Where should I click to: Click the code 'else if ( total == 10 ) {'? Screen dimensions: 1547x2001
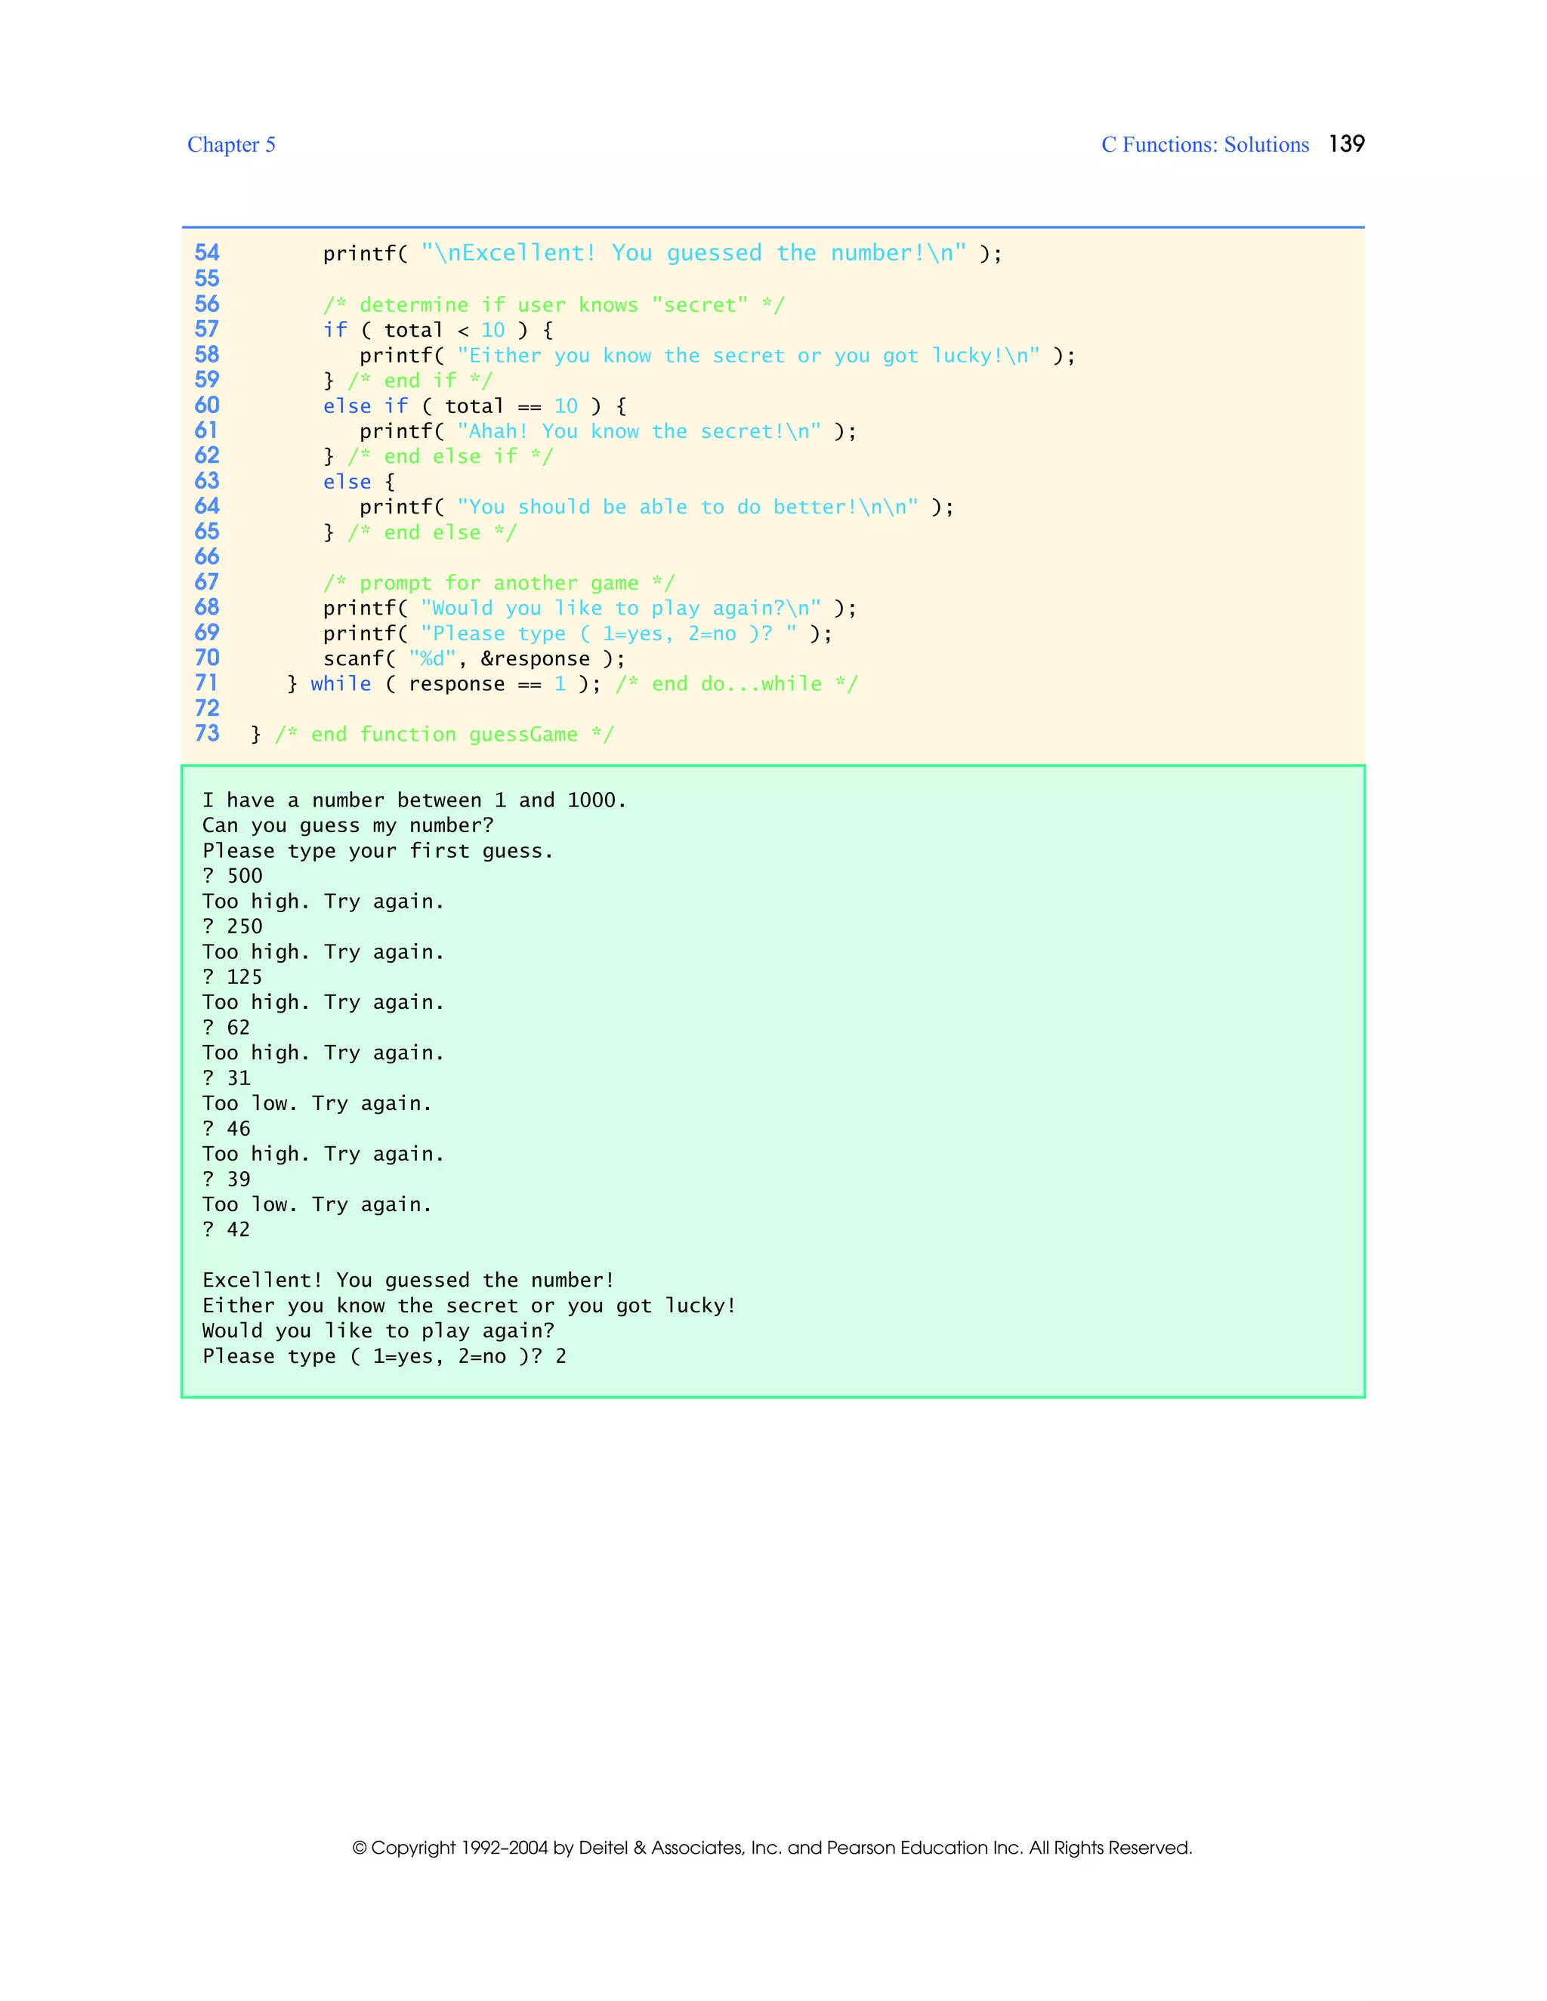[x=474, y=406]
